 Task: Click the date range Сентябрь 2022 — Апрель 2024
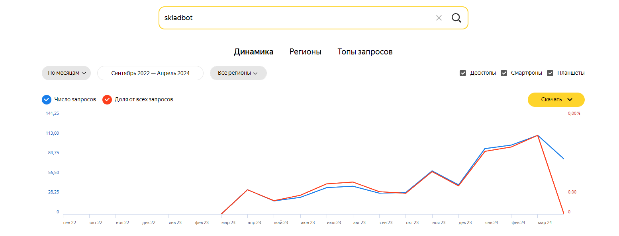(151, 73)
